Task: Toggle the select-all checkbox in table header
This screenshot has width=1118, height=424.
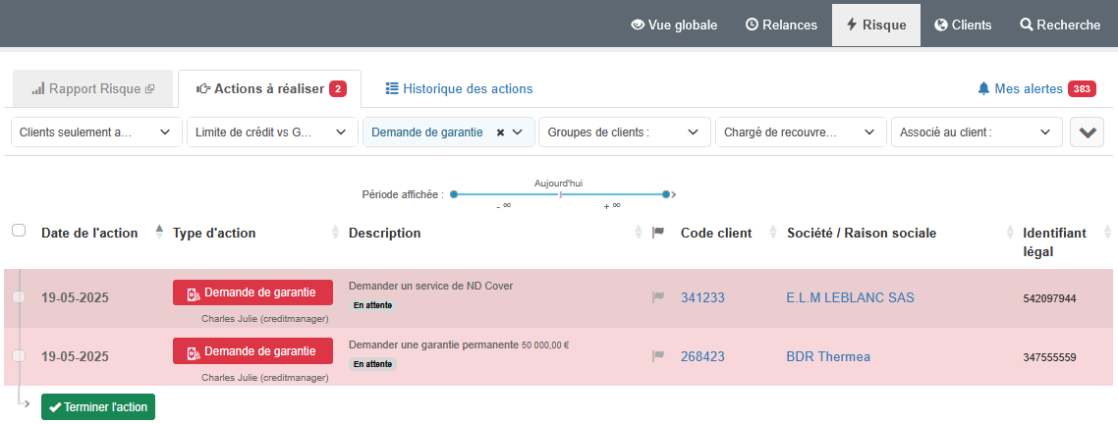Action: click(x=19, y=231)
